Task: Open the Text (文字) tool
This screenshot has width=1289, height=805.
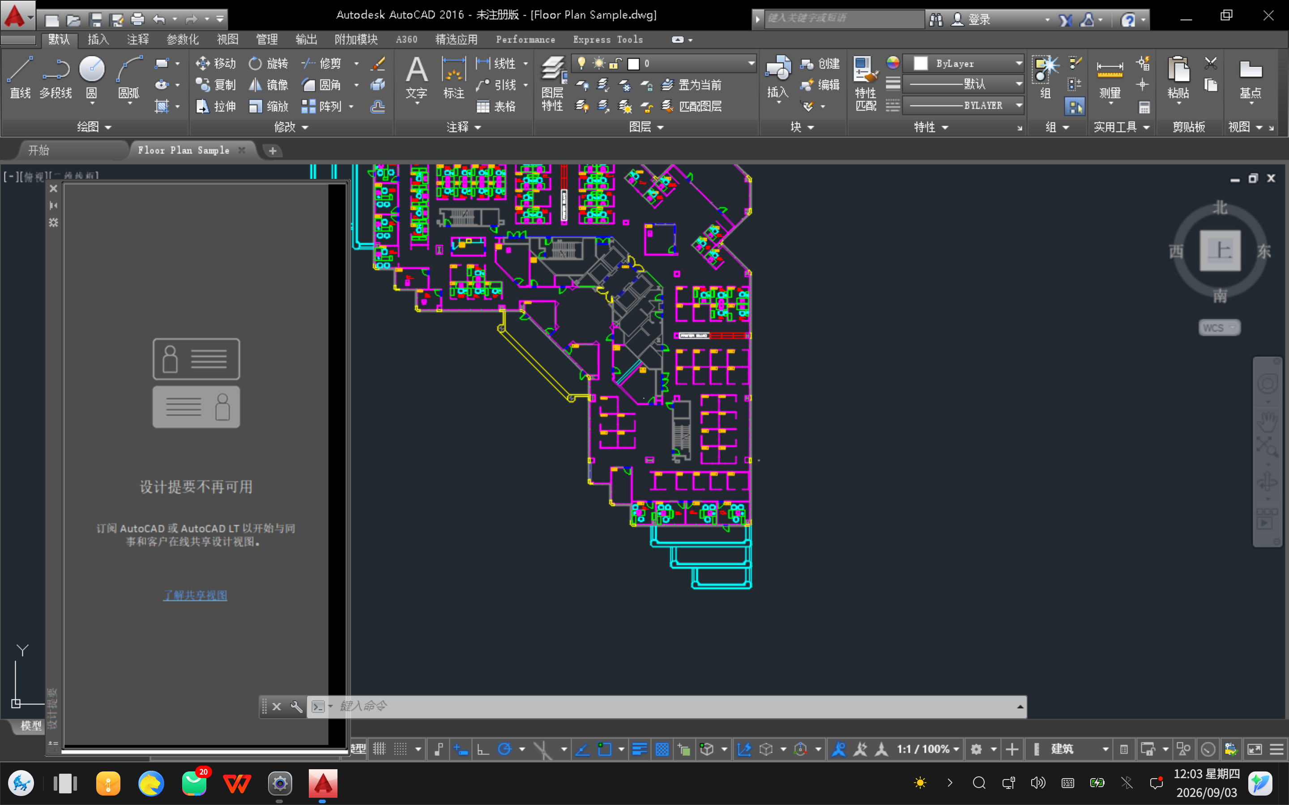Action: (417, 77)
